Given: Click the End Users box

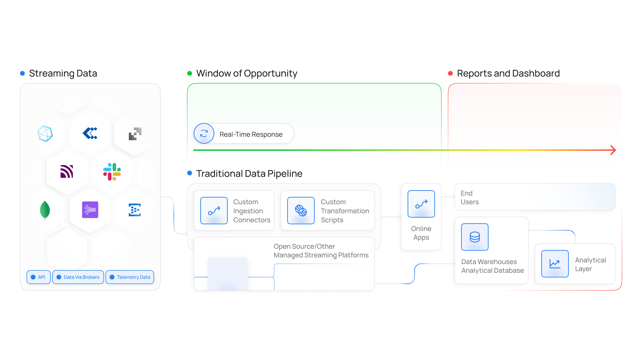Looking at the screenshot, I should pyautogui.click(x=535, y=197).
